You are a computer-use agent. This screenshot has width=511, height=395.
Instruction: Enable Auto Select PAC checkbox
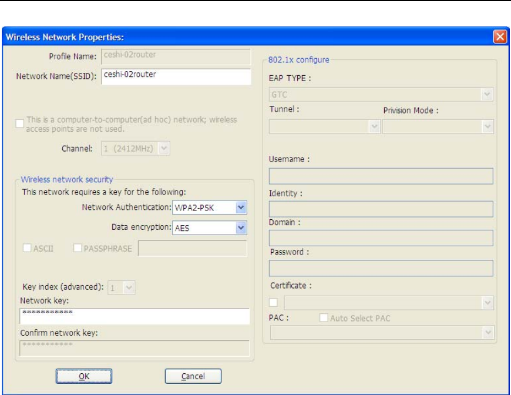coord(324,319)
